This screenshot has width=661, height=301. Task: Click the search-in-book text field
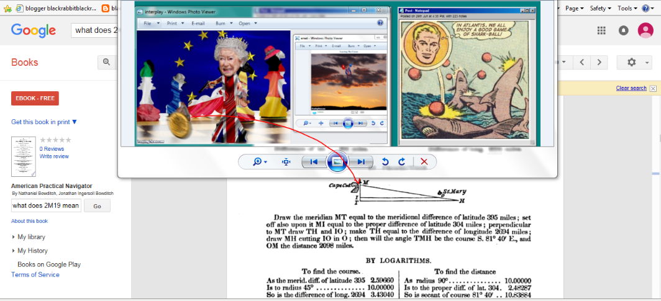pos(46,206)
